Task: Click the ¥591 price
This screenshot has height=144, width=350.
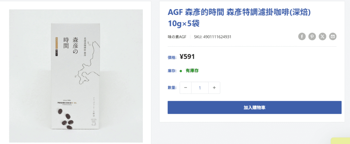Action: pyautogui.click(x=187, y=57)
